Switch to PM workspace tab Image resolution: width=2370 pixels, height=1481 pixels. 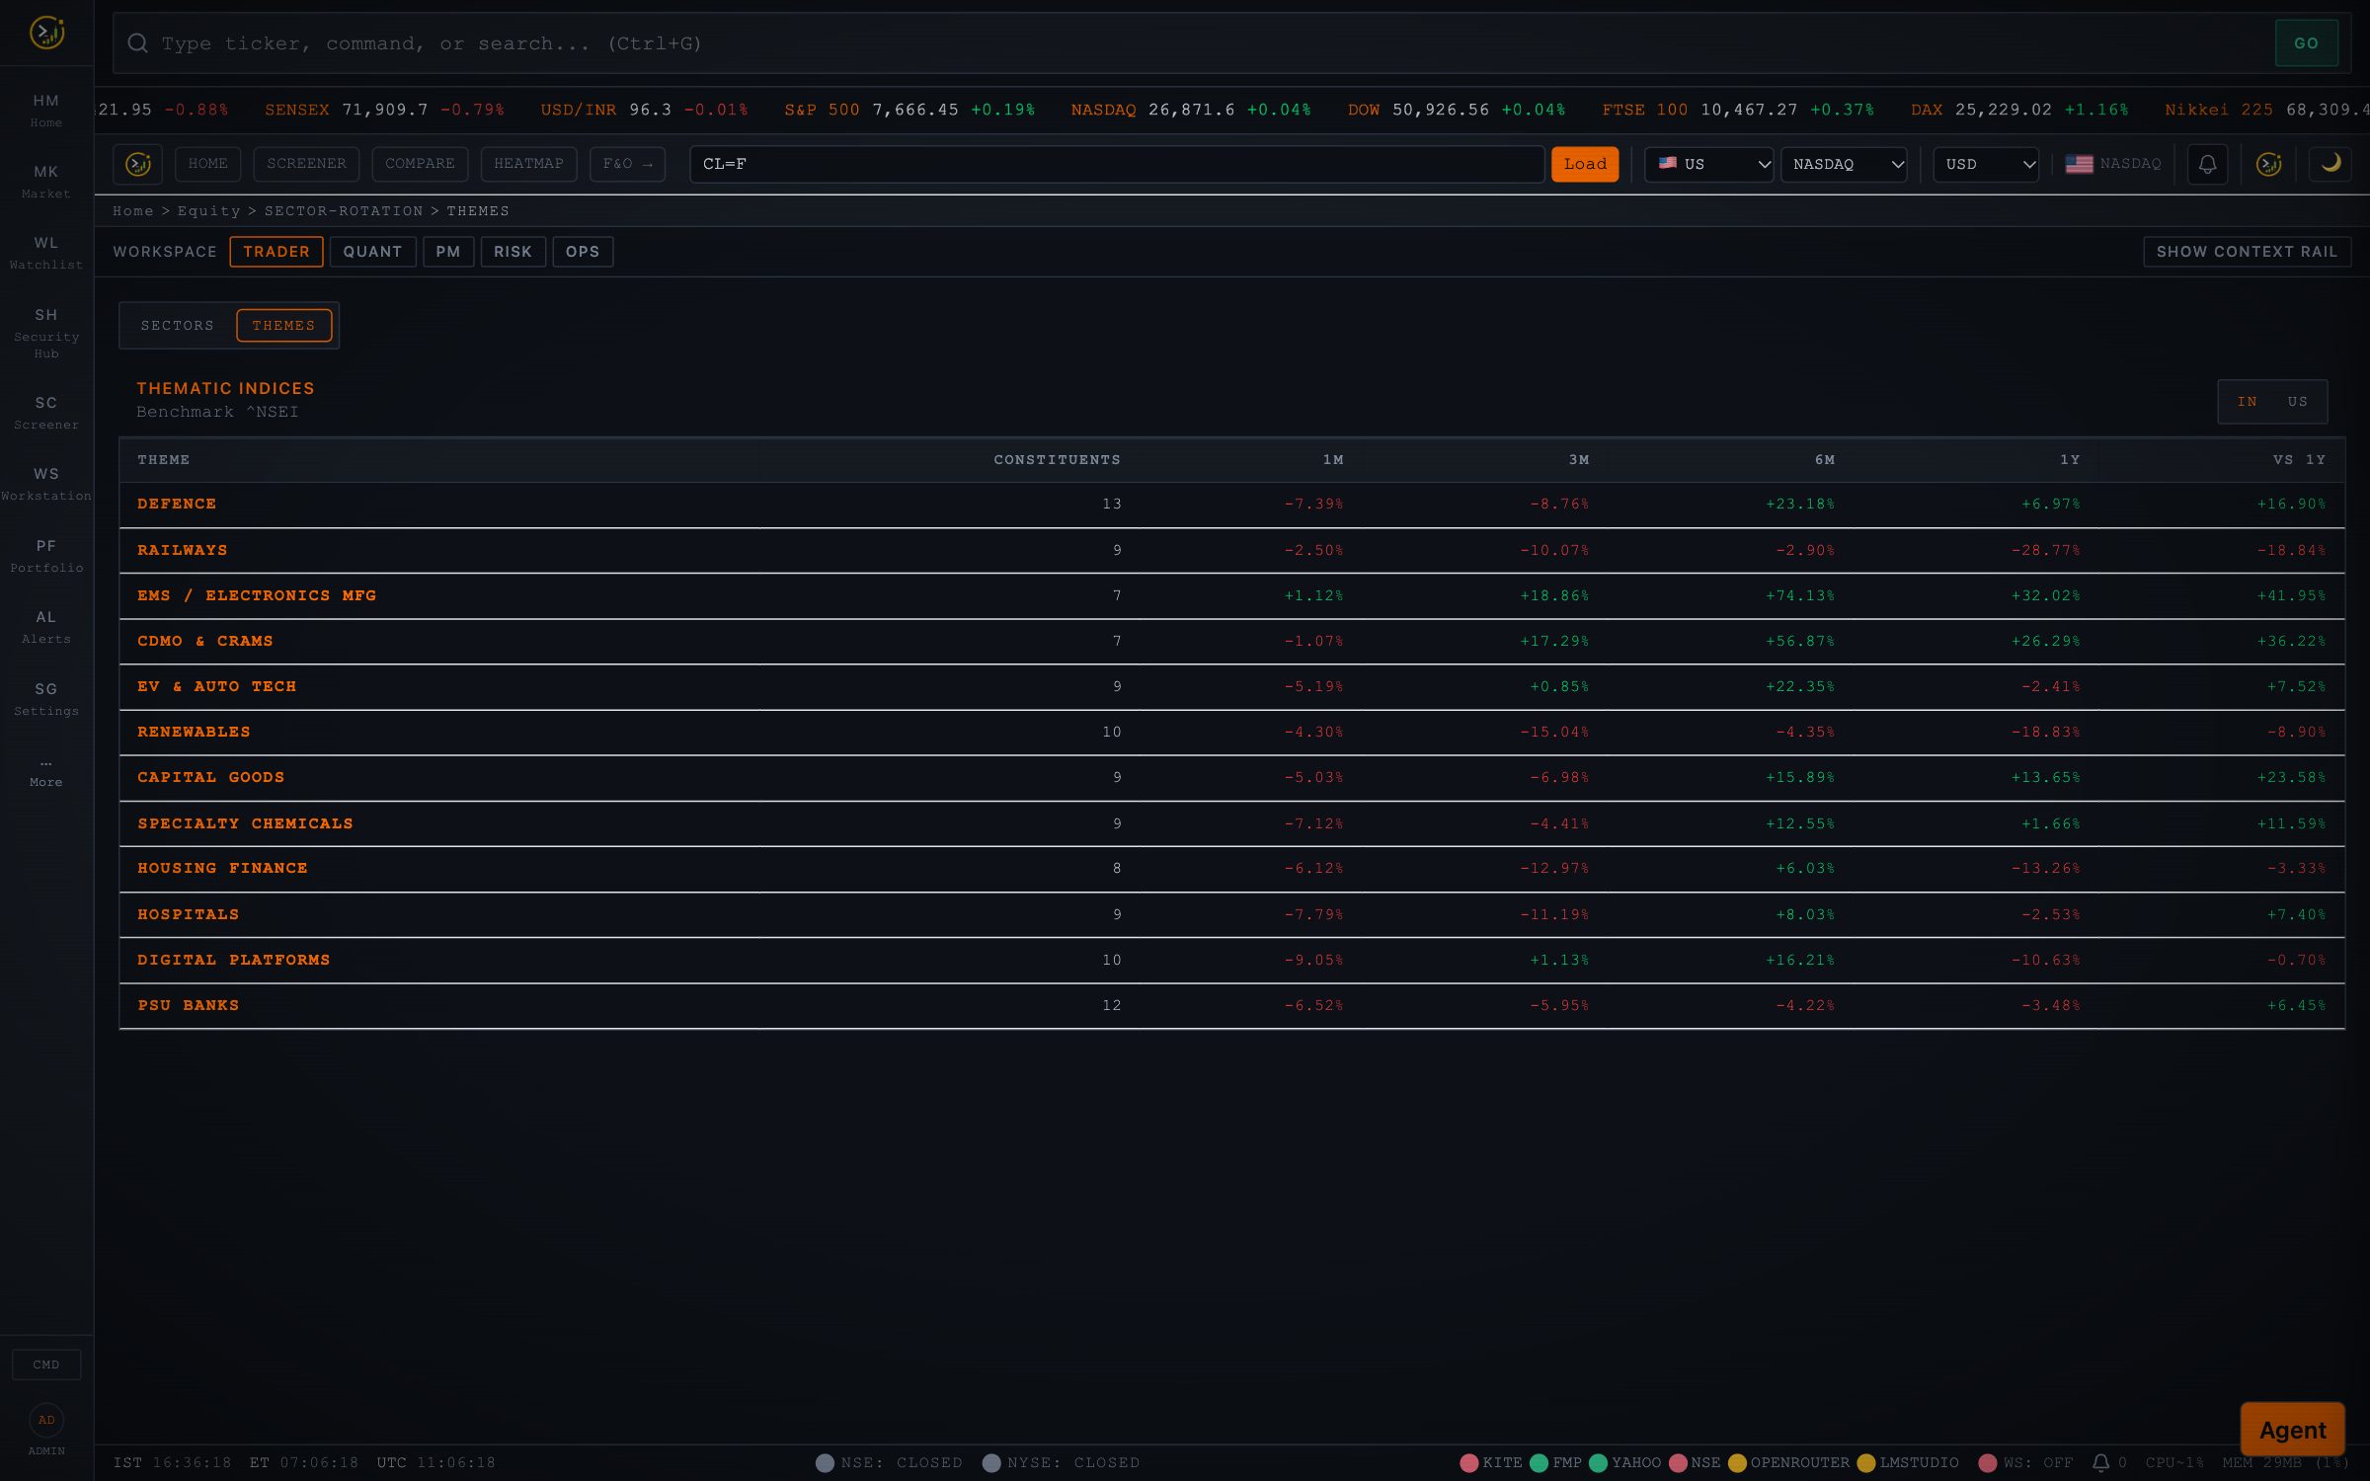click(x=448, y=252)
